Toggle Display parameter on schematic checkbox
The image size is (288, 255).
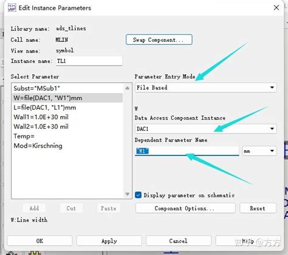(x=138, y=195)
